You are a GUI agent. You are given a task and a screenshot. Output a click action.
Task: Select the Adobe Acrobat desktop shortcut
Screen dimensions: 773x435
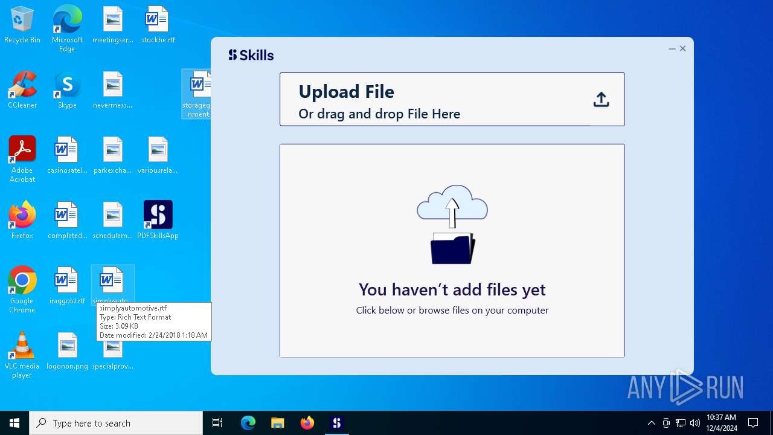pyautogui.click(x=22, y=159)
